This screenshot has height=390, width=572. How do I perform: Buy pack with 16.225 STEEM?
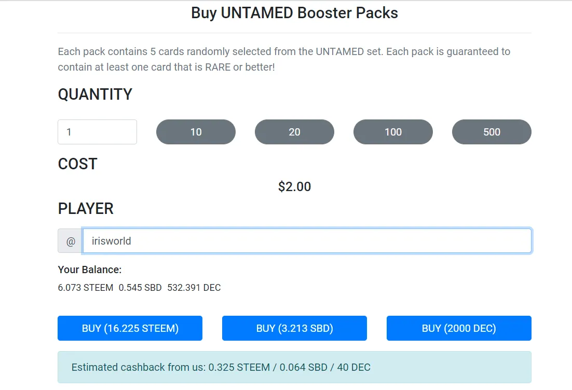[130, 328]
